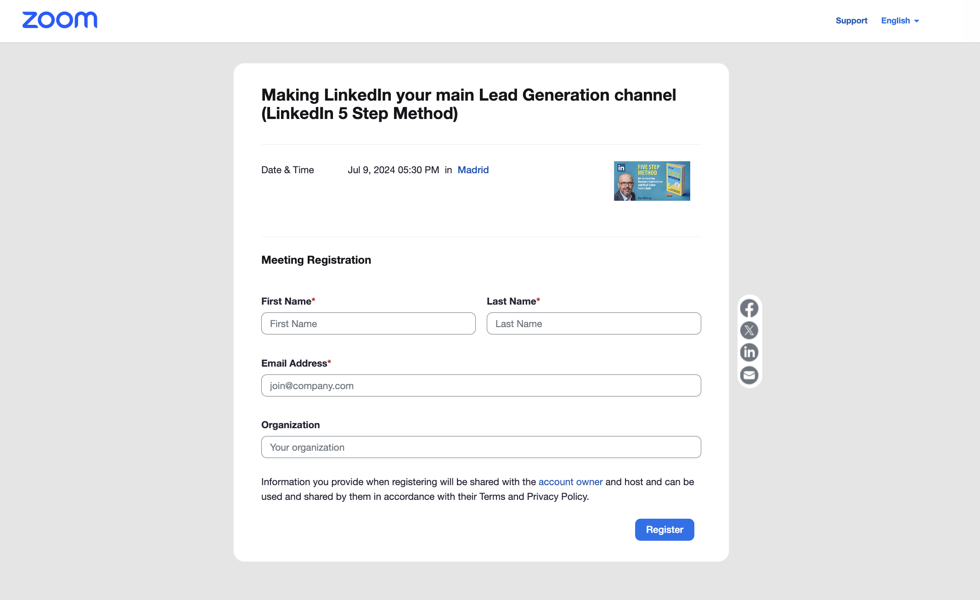Click the First Name input field

coord(368,323)
